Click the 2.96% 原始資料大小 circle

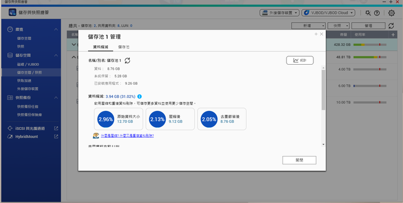click(105, 119)
